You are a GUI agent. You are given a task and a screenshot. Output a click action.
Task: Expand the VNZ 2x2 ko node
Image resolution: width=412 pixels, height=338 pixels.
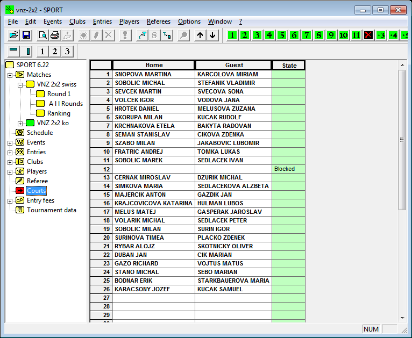pos(20,123)
